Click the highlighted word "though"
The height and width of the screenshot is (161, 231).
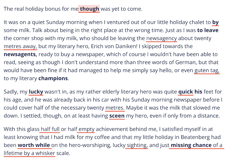pyautogui.click(x=89, y=9)
